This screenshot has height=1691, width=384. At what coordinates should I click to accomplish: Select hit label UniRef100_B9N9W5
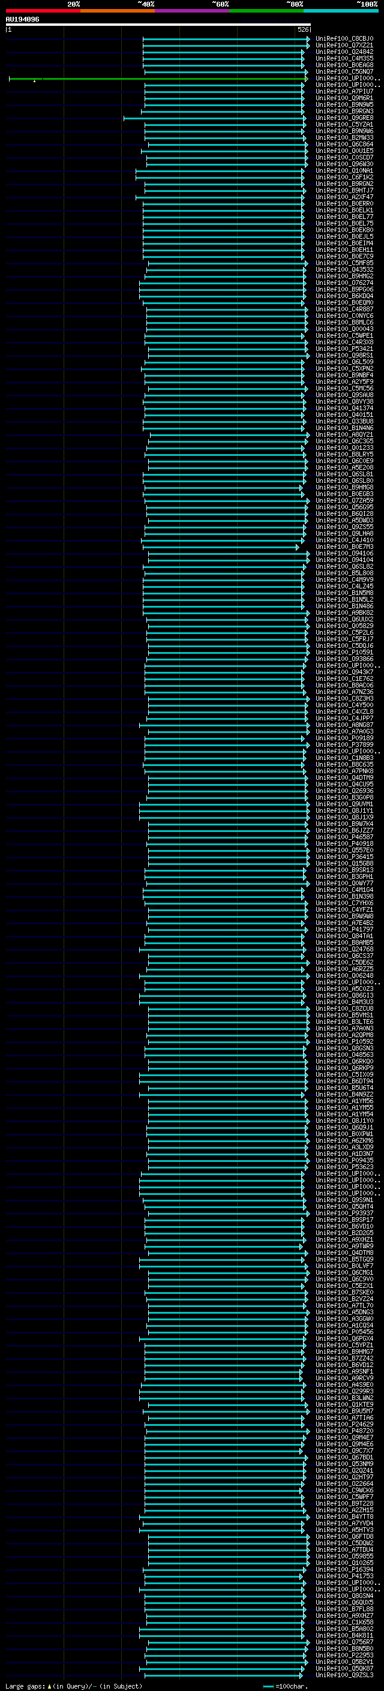point(344,104)
